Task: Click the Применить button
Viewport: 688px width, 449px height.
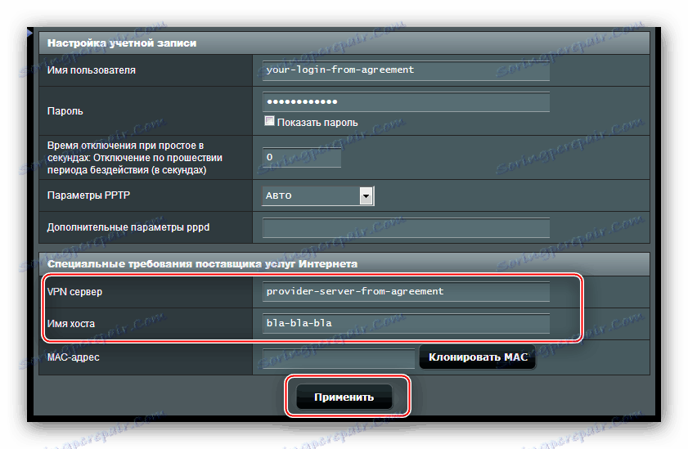Action: (344, 397)
